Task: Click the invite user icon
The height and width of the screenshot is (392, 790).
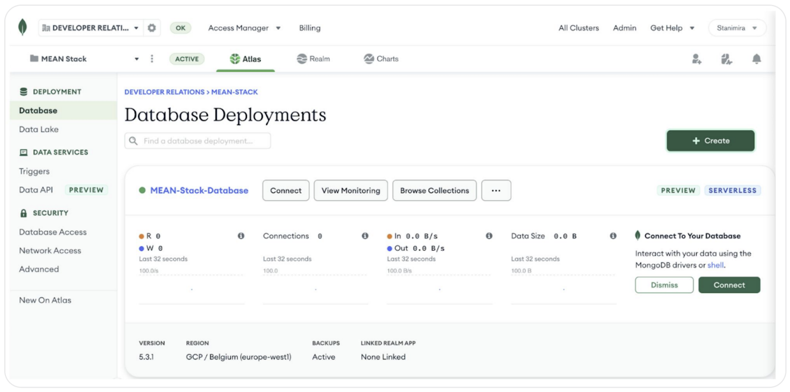Action: (x=696, y=59)
